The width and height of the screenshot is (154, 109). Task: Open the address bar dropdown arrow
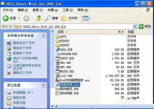[x=135, y=26]
